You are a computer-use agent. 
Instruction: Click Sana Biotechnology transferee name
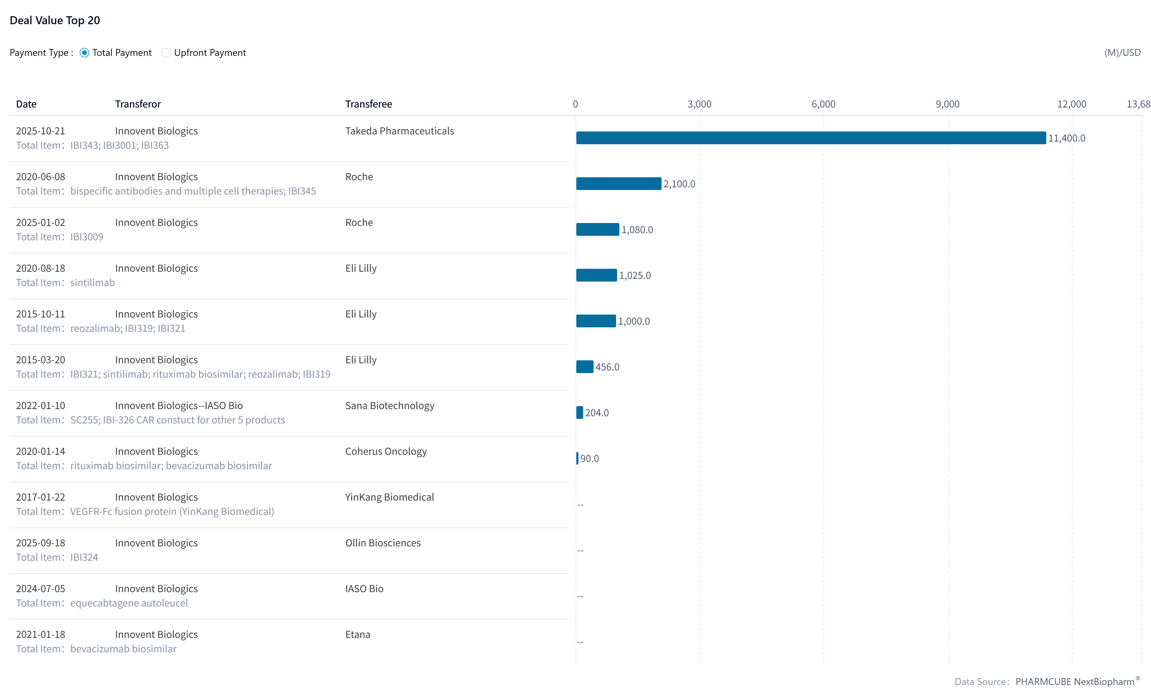point(390,405)
